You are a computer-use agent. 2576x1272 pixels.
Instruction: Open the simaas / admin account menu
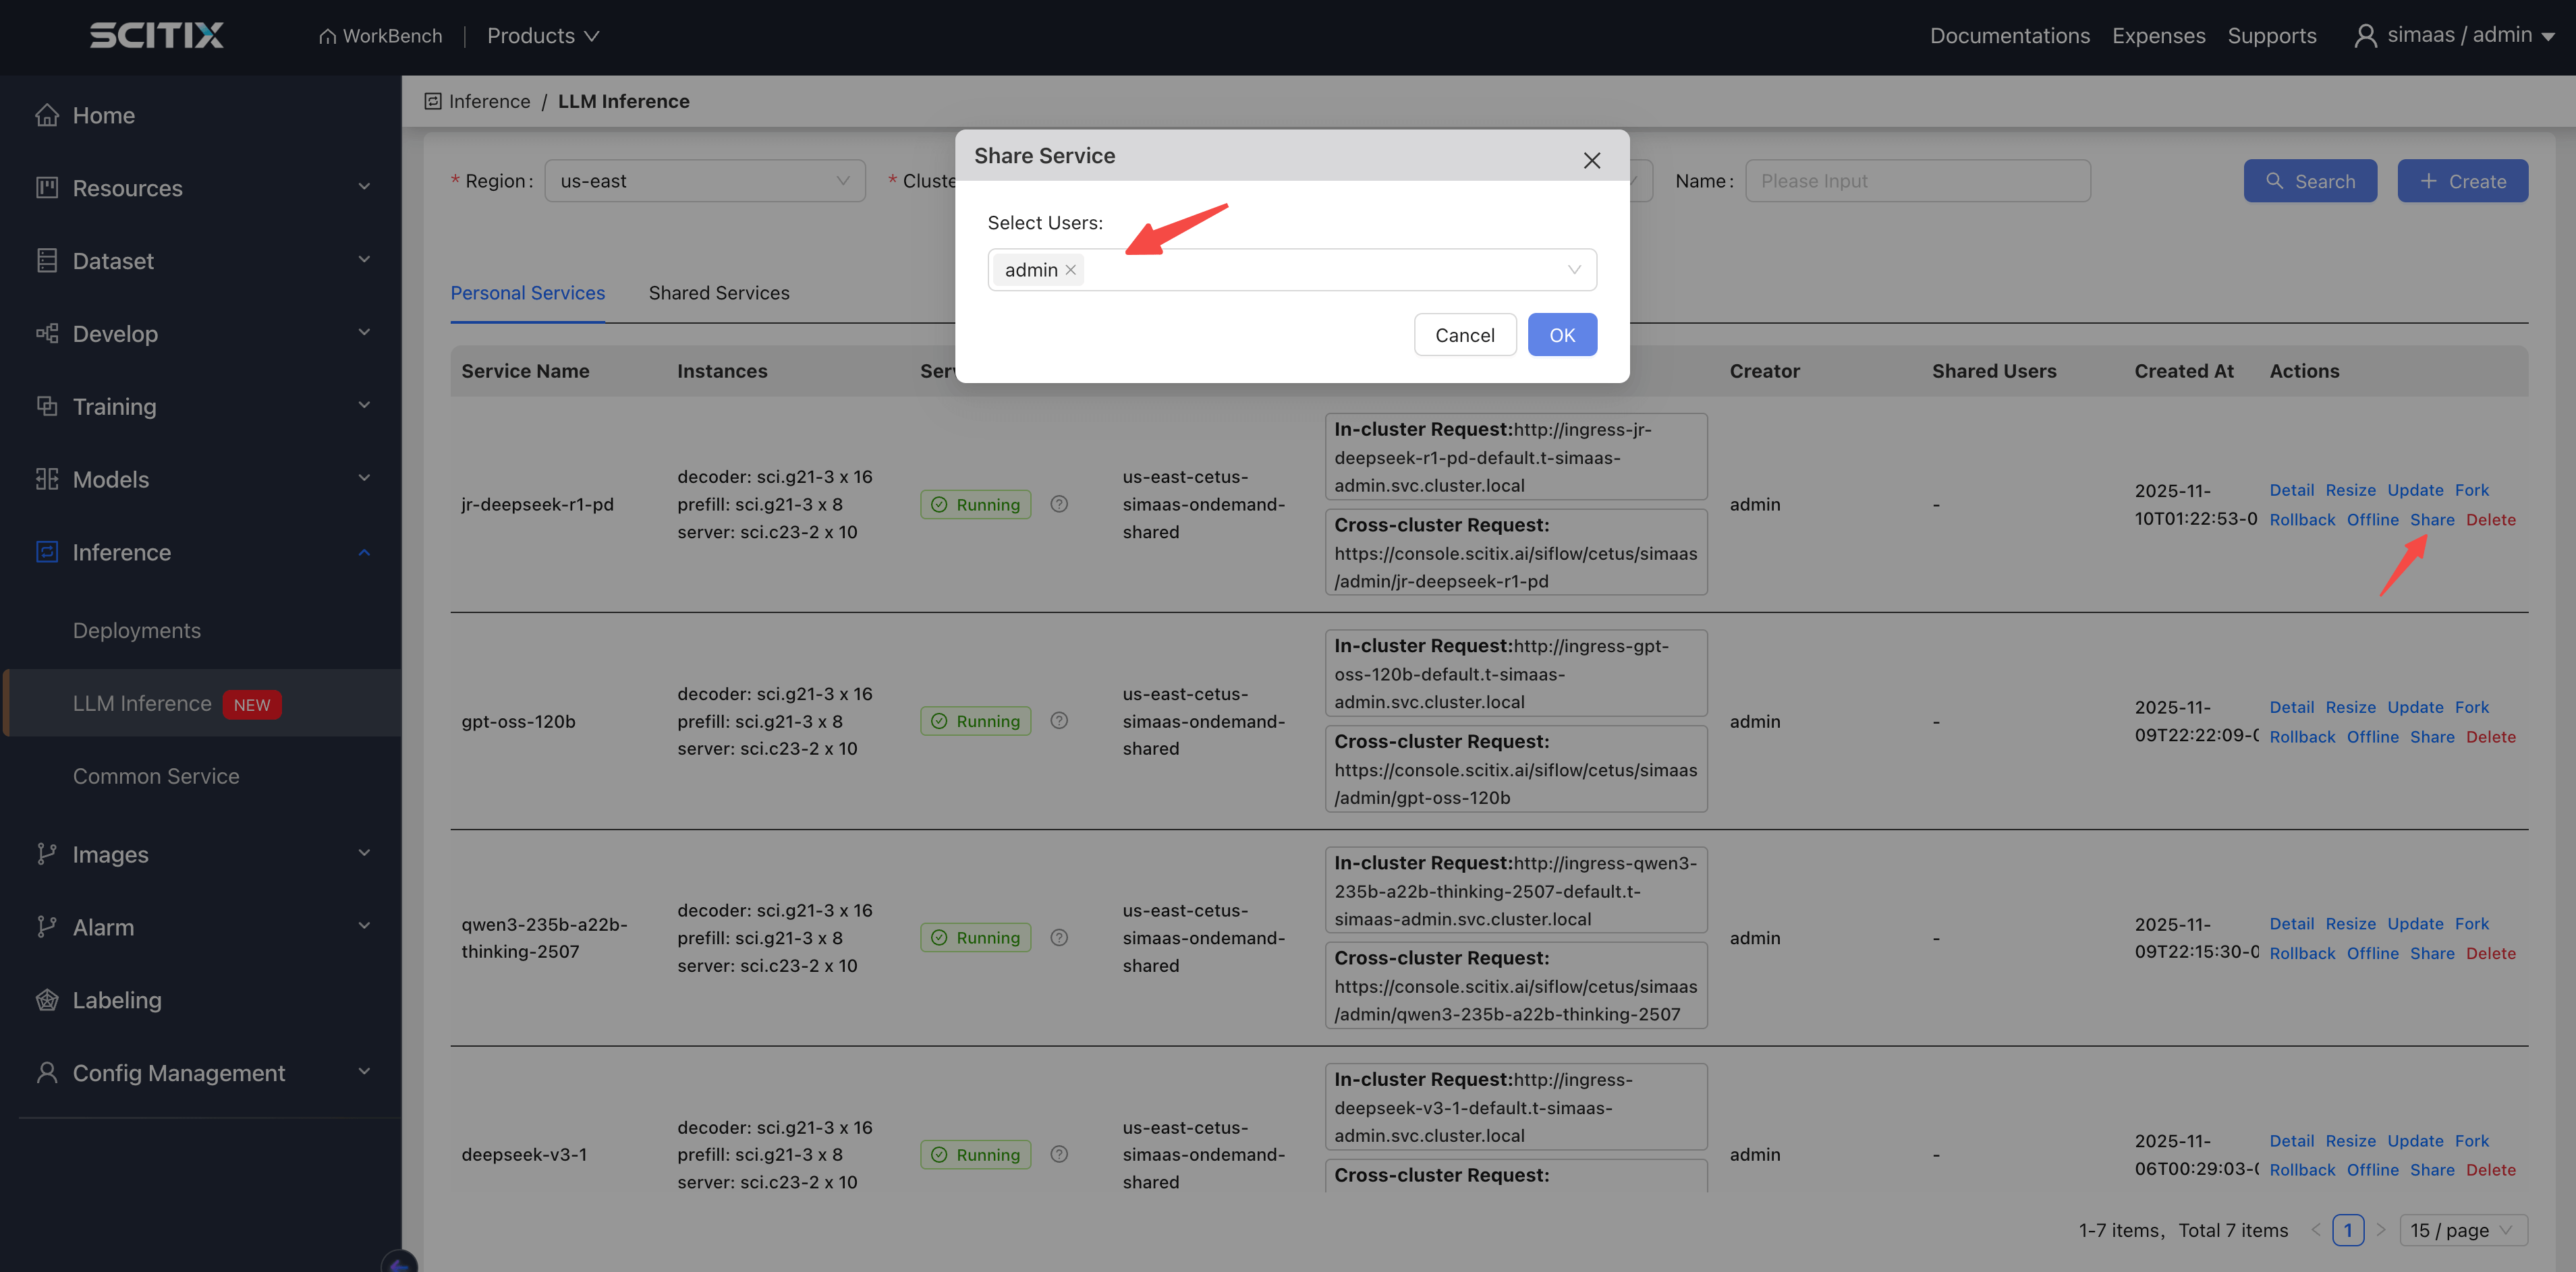[2455, 35]
